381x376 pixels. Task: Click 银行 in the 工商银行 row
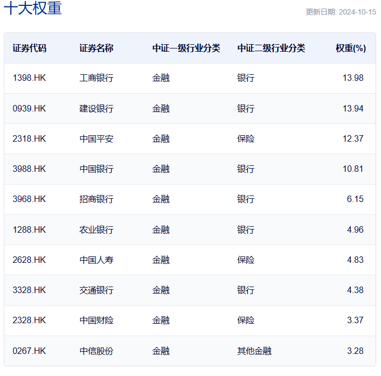[246, 78]
